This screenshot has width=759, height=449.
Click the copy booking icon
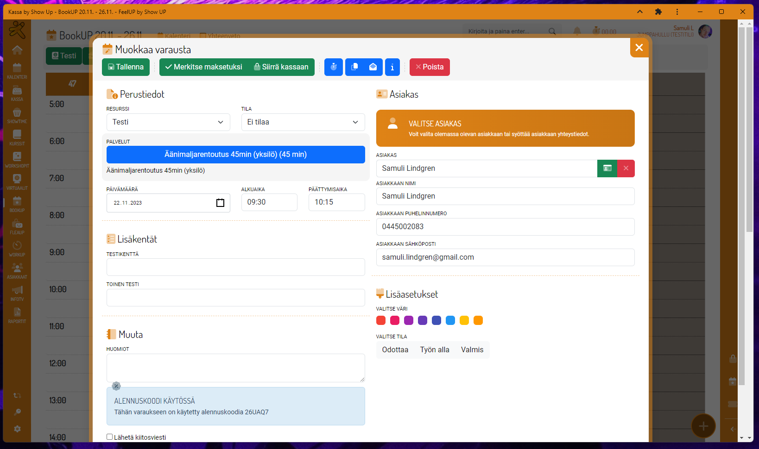pyautogui.click(x=354, y=67)
